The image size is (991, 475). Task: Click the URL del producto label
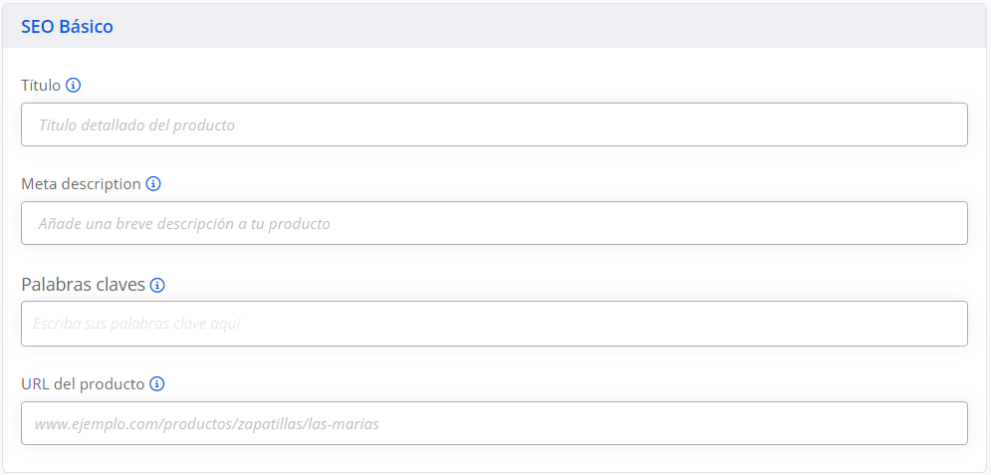click(x=83, y=384)
